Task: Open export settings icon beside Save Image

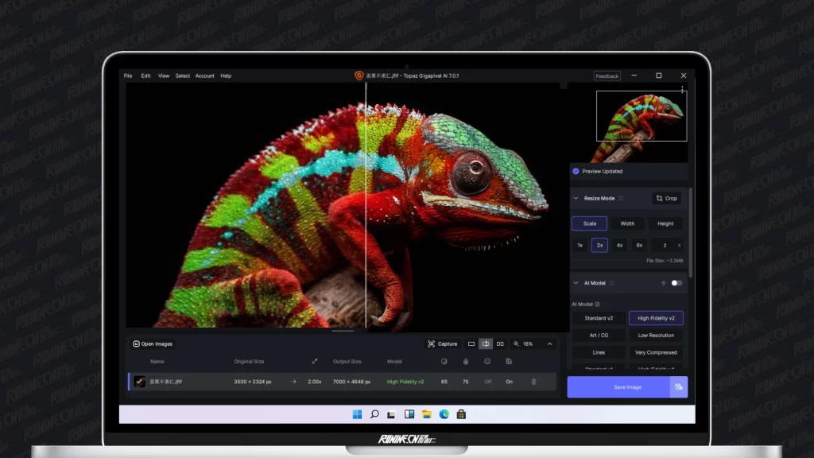Action: pos(678,387)
